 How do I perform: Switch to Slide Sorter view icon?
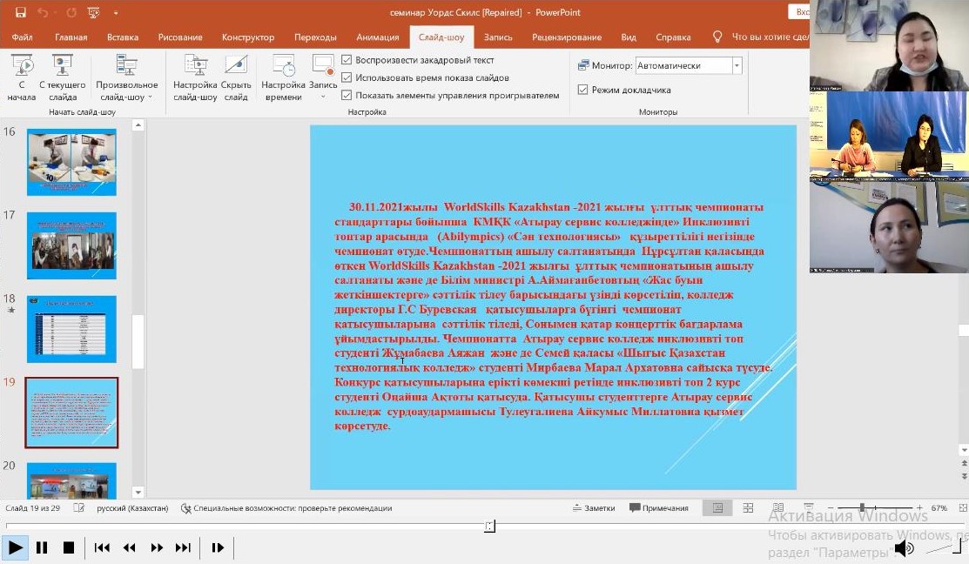point(748,507)
